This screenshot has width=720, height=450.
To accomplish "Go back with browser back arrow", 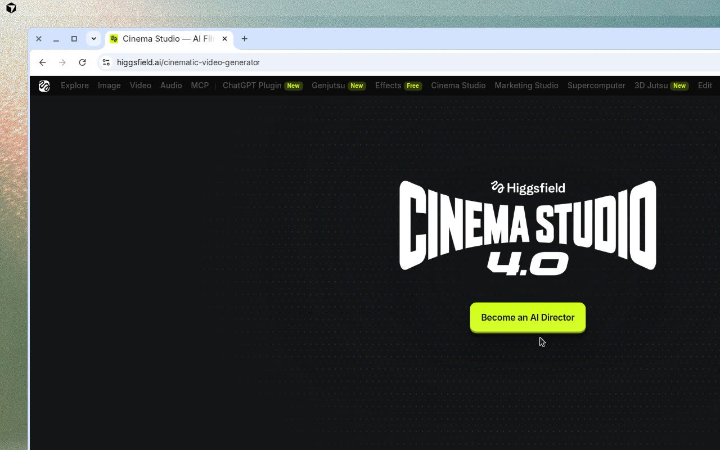I will tap(43, 62).
